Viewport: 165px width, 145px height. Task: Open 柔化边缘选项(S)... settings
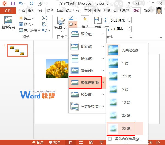127,139
